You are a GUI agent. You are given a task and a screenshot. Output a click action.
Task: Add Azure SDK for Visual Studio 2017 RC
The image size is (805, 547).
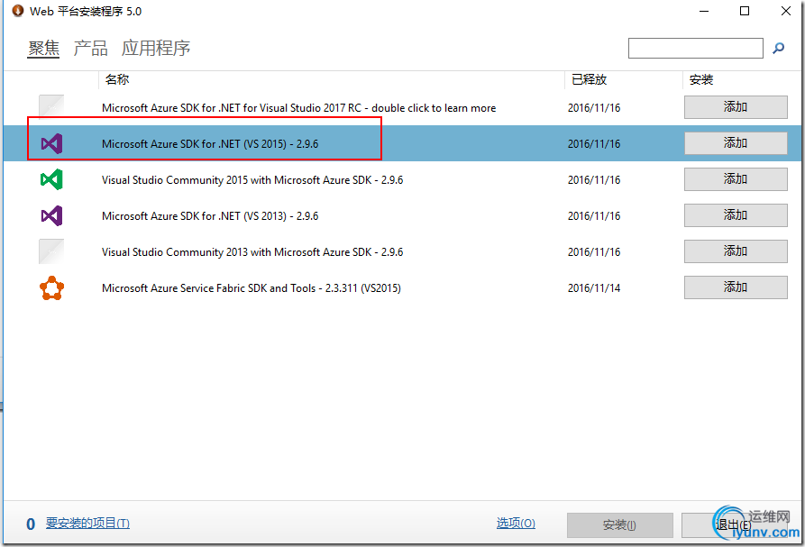pyautogui.click(x=736, y=107)
